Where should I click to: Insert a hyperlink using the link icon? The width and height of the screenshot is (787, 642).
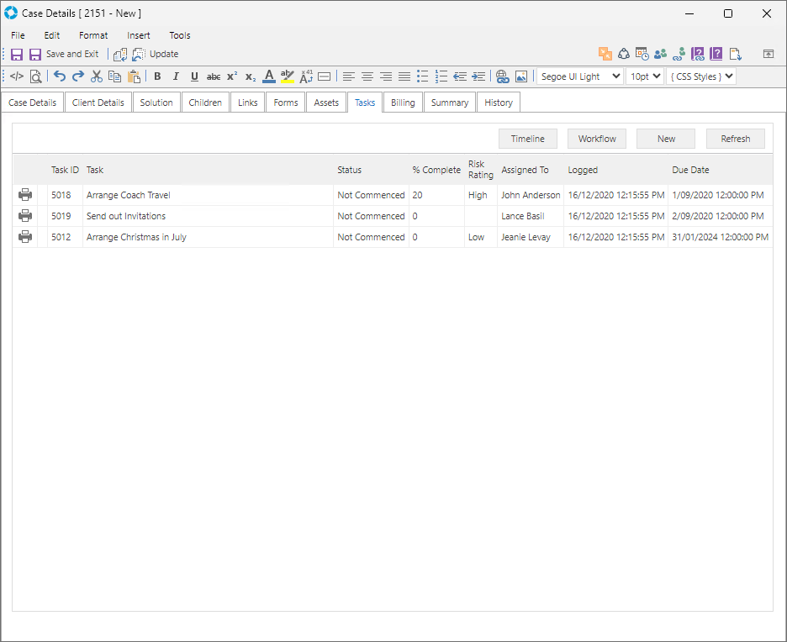click(x=503, y=76)
